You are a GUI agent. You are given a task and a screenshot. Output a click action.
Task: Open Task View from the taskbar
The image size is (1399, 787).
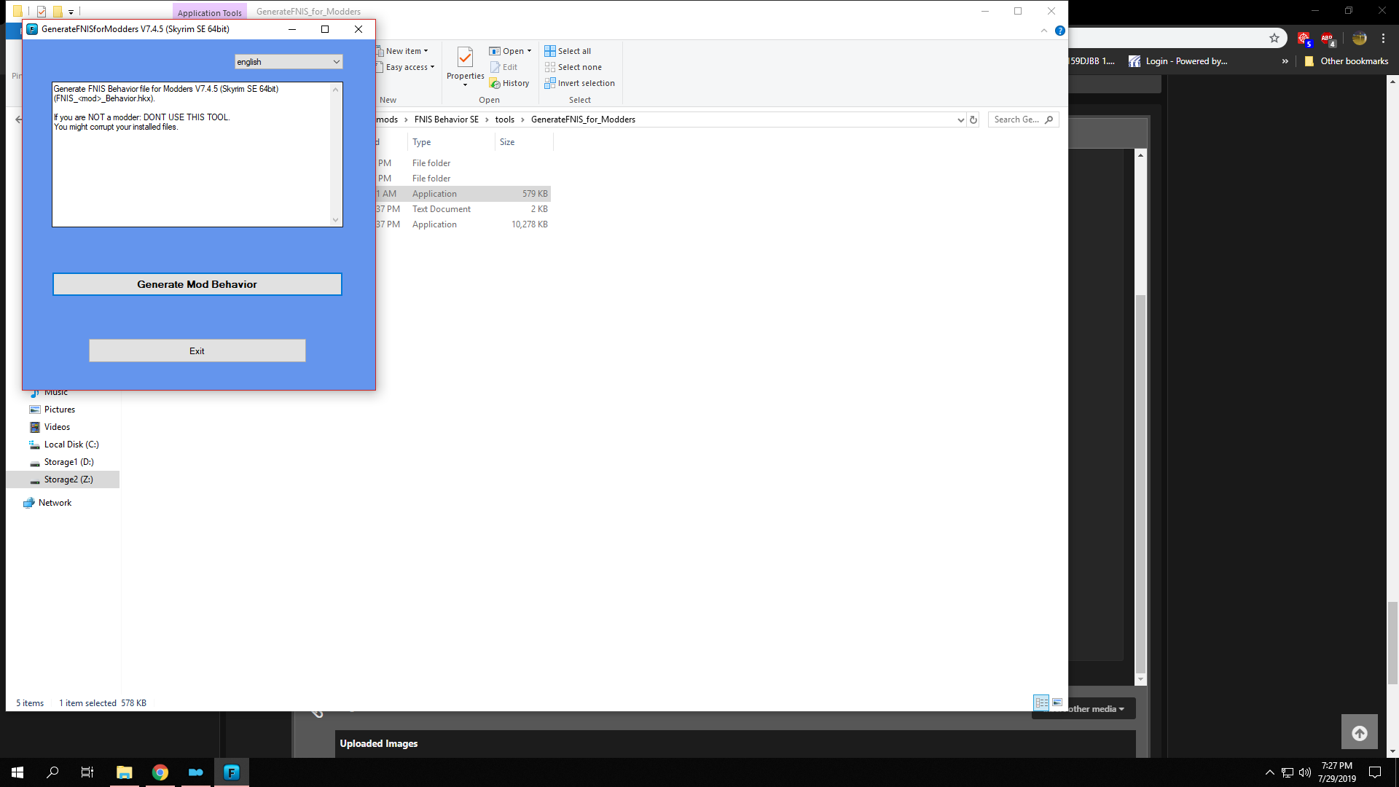pos(87,772)
